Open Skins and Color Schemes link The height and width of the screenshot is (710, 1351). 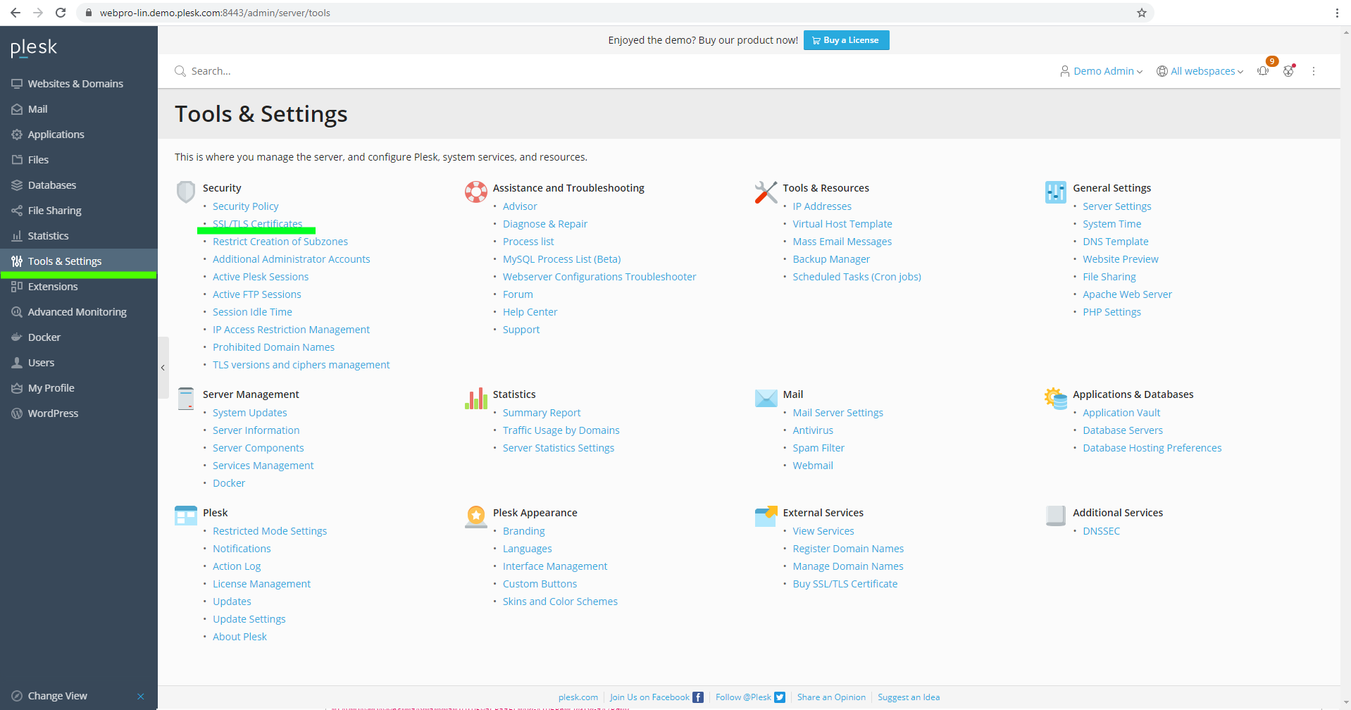[560, 602]
